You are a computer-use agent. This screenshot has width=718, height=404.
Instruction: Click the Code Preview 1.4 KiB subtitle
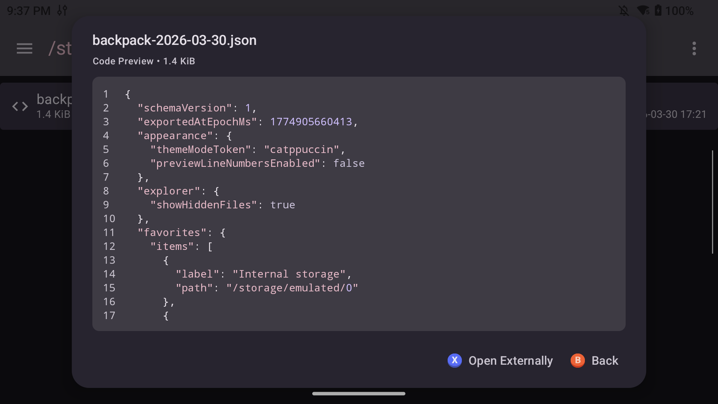click(144, 61)
